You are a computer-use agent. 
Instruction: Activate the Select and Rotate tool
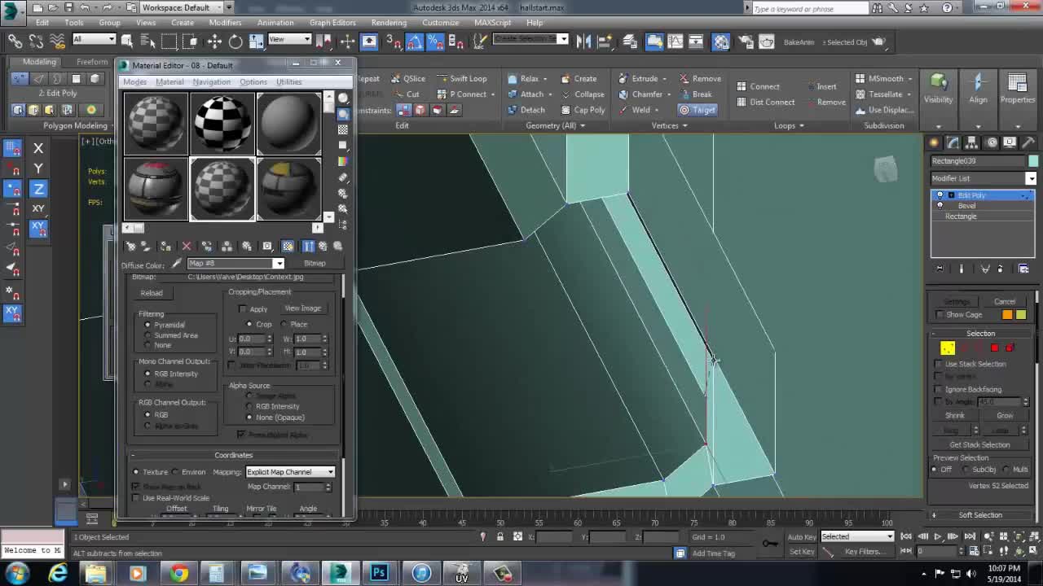(x=235, y=42)
